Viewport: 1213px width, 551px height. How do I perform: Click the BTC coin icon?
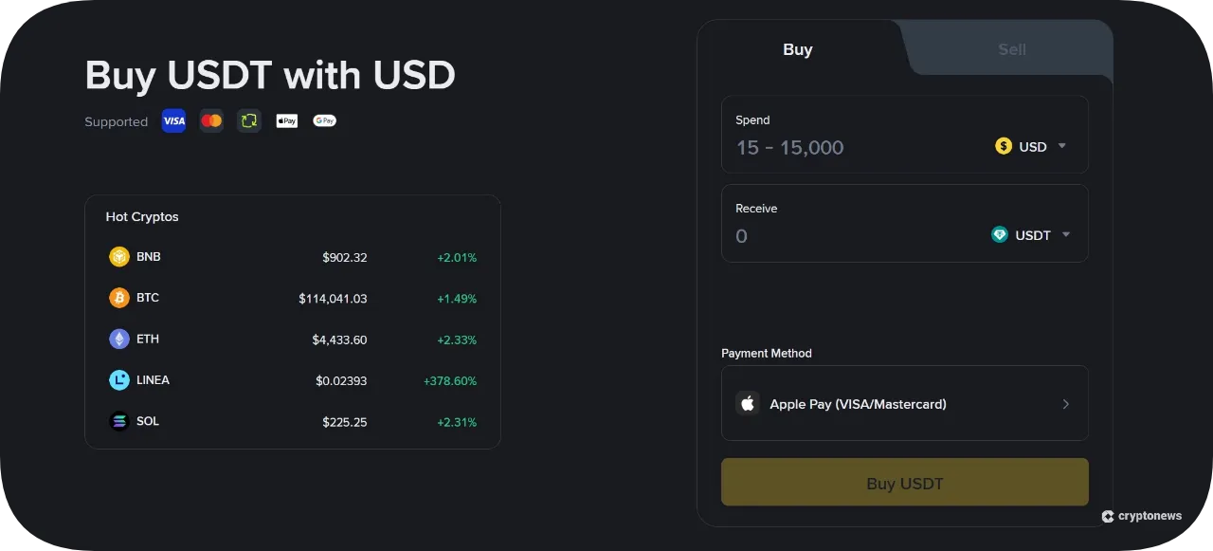[118, 297]
